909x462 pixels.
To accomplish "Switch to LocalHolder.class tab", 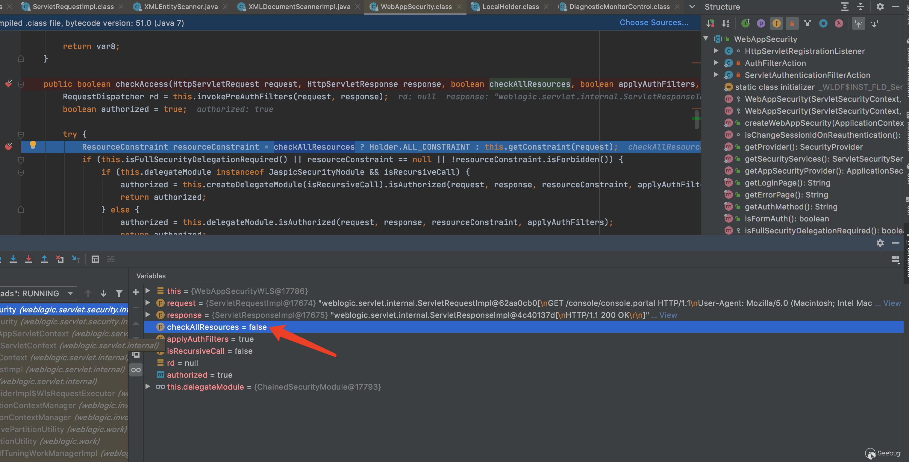I will point(510,7).
